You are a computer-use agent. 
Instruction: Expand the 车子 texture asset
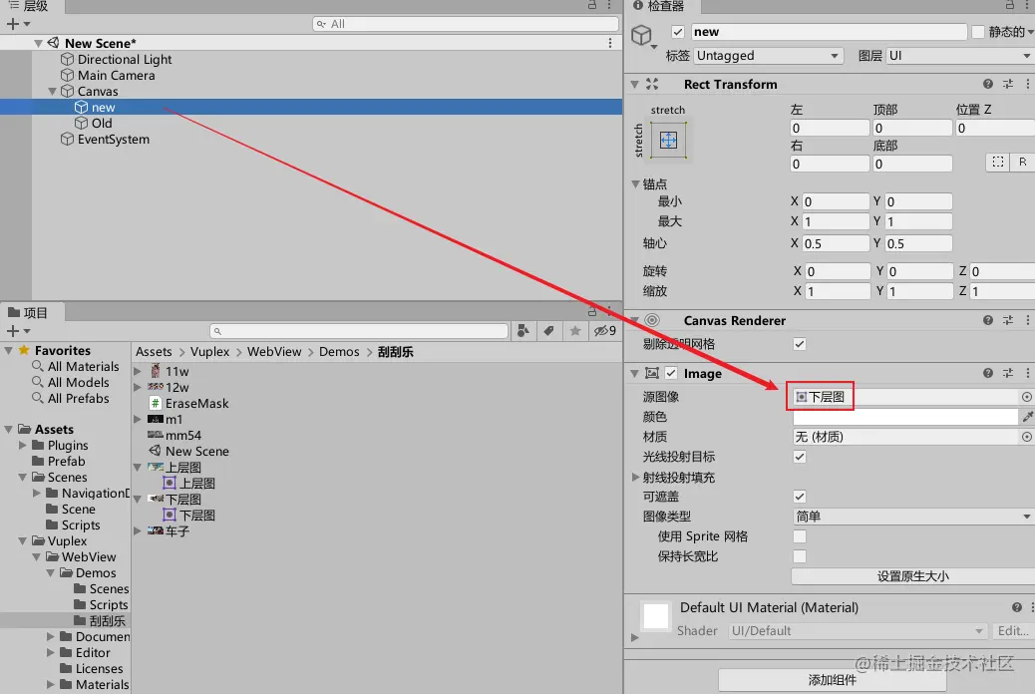138,530
